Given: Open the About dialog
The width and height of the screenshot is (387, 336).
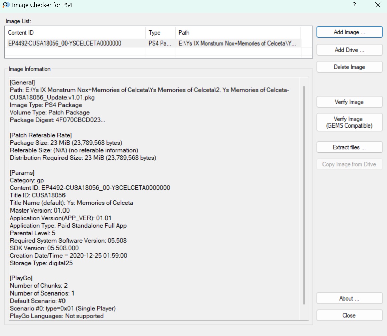Looking at the screenshot, I should [349, 298].
